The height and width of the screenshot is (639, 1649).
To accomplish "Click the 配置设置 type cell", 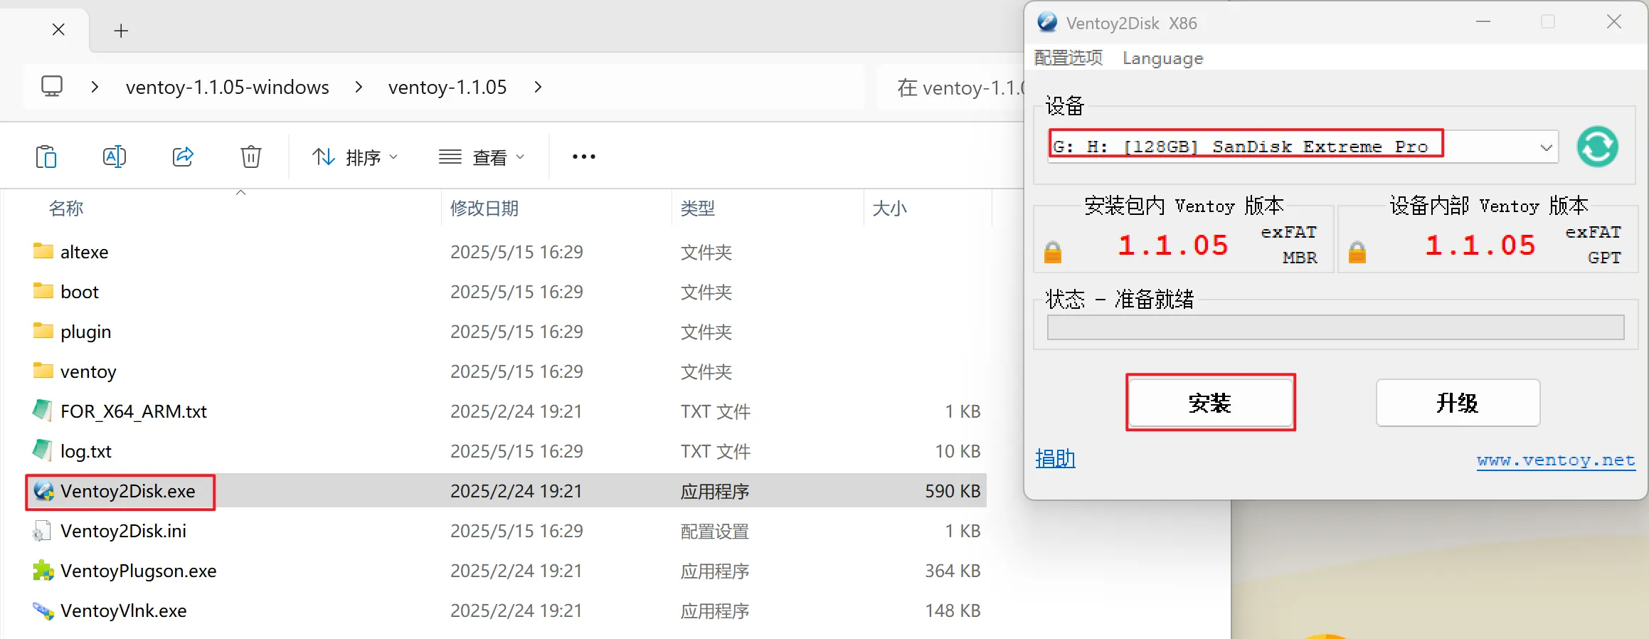I will click(x=715, y=532).
